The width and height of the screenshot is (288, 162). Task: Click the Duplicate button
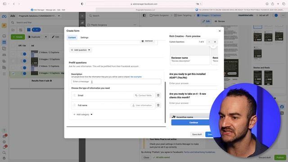coord(34,37)
